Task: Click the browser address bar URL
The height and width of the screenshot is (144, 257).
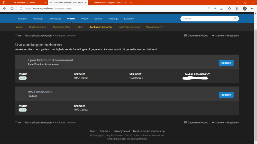Action: pyautogui.click(x=49, y=8)
